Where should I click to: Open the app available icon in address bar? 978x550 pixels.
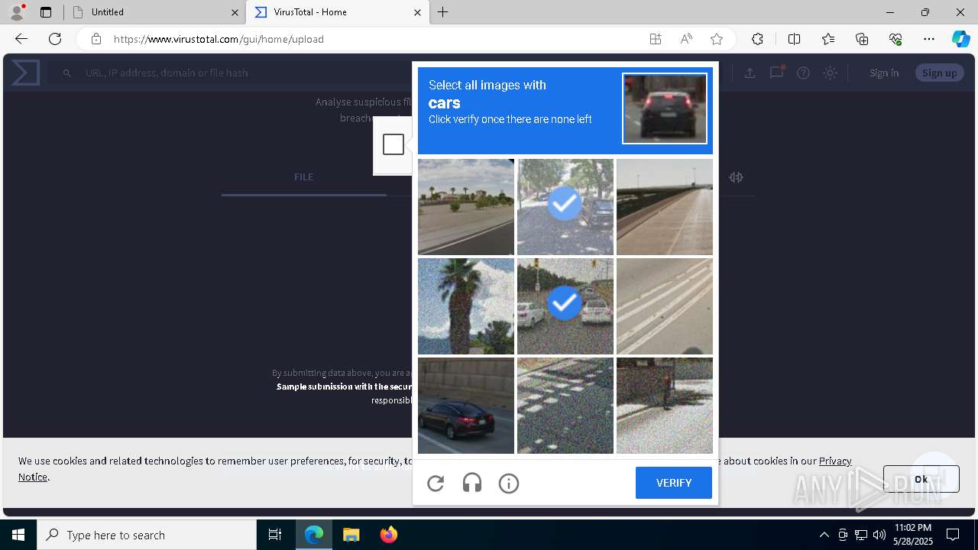coord(656,39)
